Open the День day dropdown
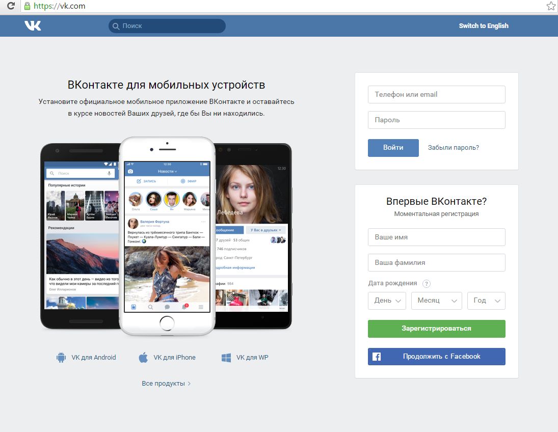Viewport: 558px width, 432px height. tap(387, 301)
